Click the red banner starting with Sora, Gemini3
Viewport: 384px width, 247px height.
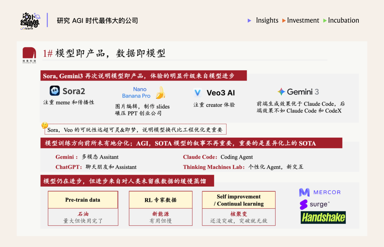point(143,76)
